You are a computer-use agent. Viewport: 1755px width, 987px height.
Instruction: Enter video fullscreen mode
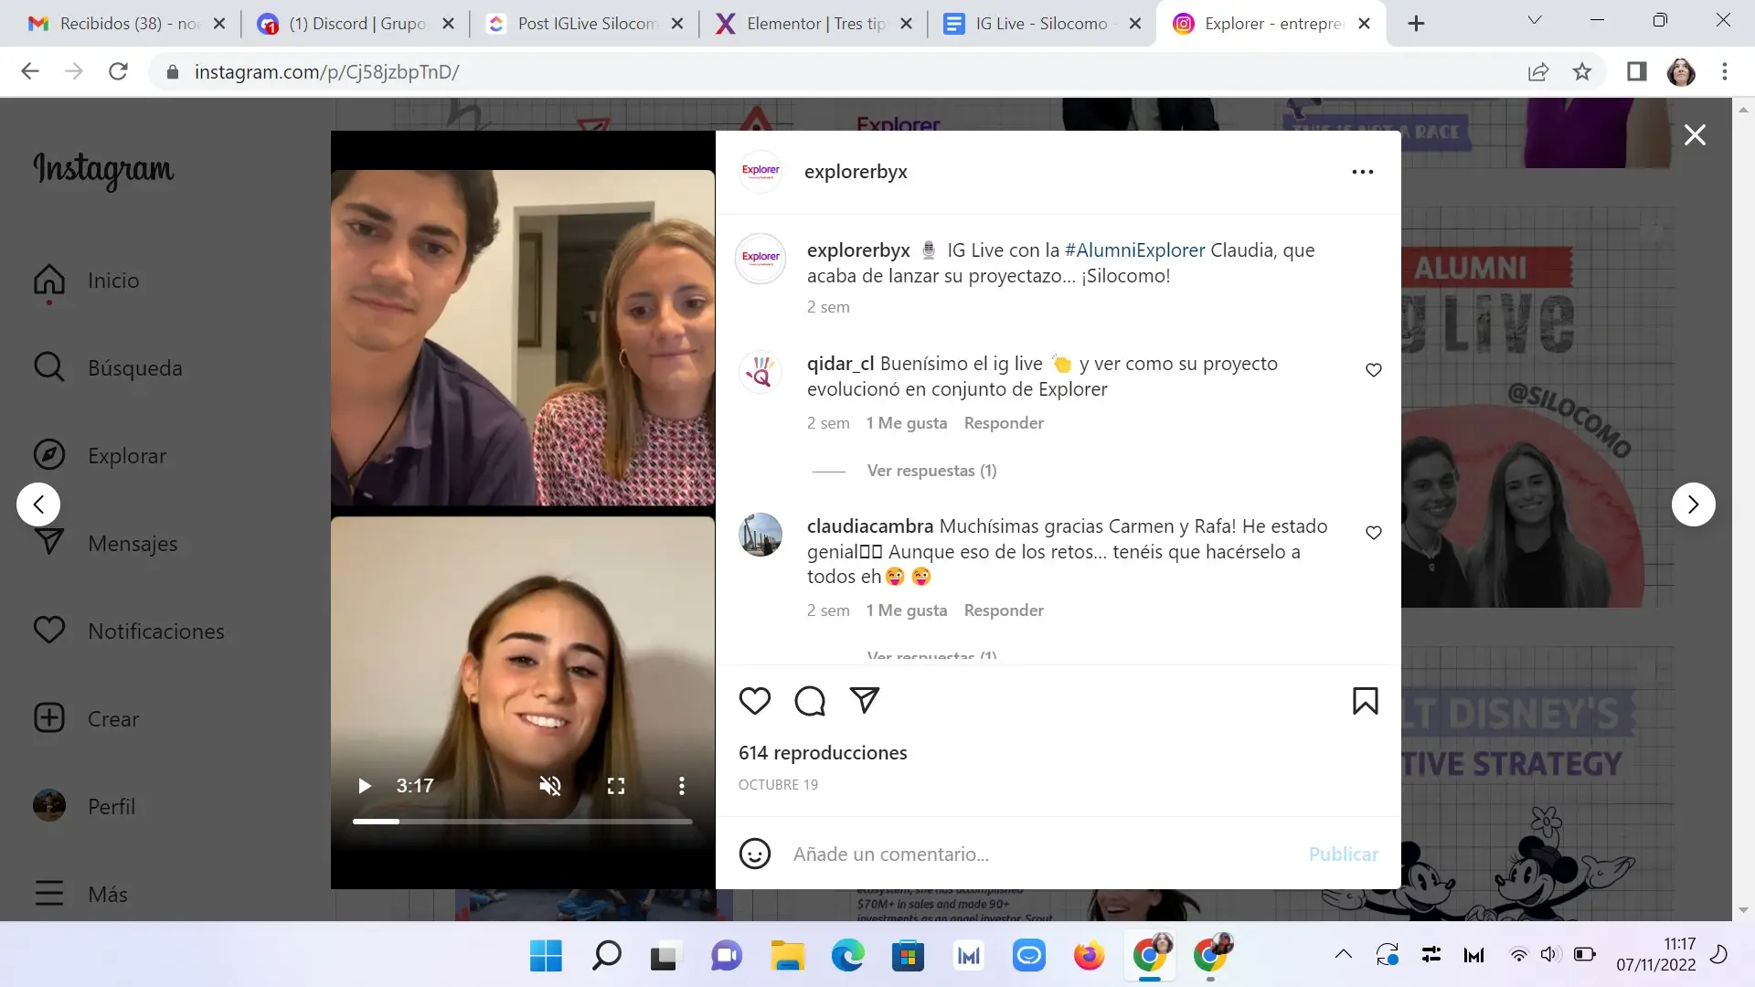[x=616, y=786]
